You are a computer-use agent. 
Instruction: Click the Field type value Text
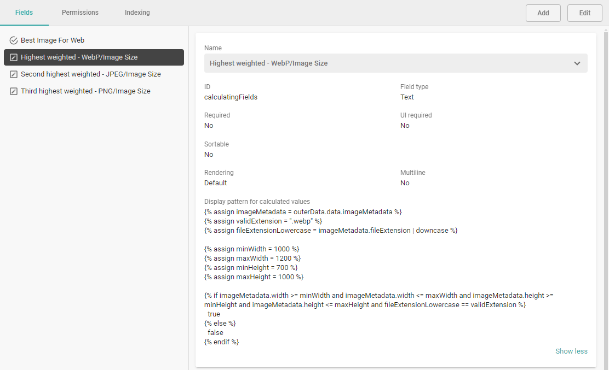click(407, 97)
